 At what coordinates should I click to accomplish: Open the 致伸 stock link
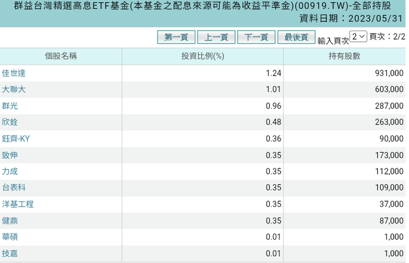pyautogui.click(x=10, y=155)
